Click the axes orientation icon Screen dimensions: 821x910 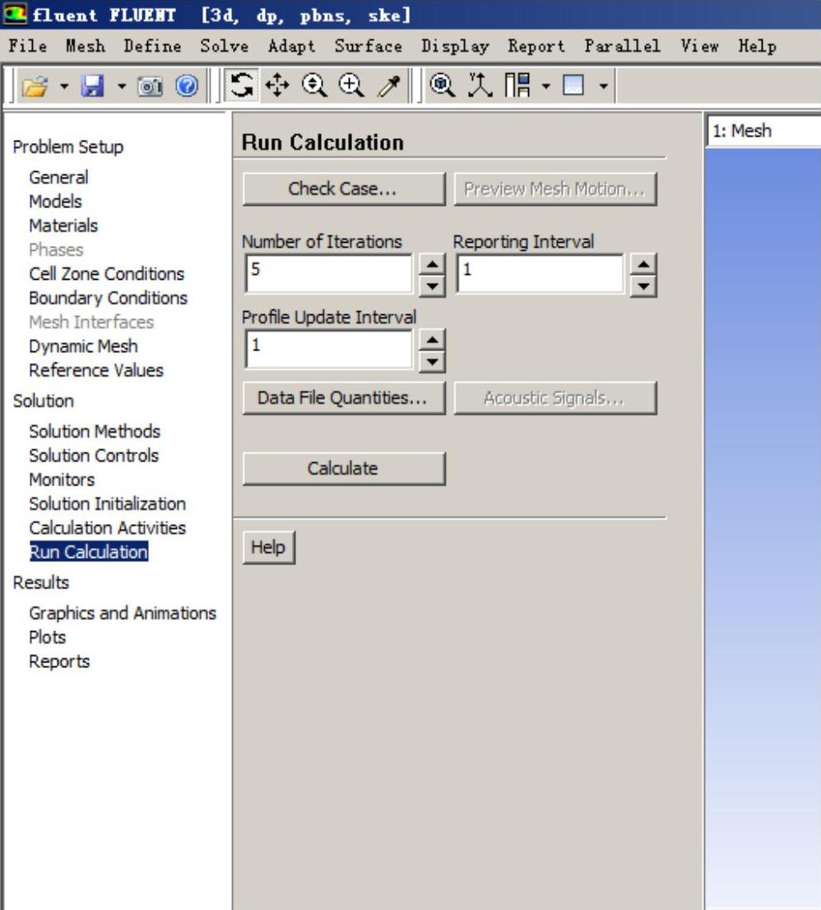click(480, 86)
